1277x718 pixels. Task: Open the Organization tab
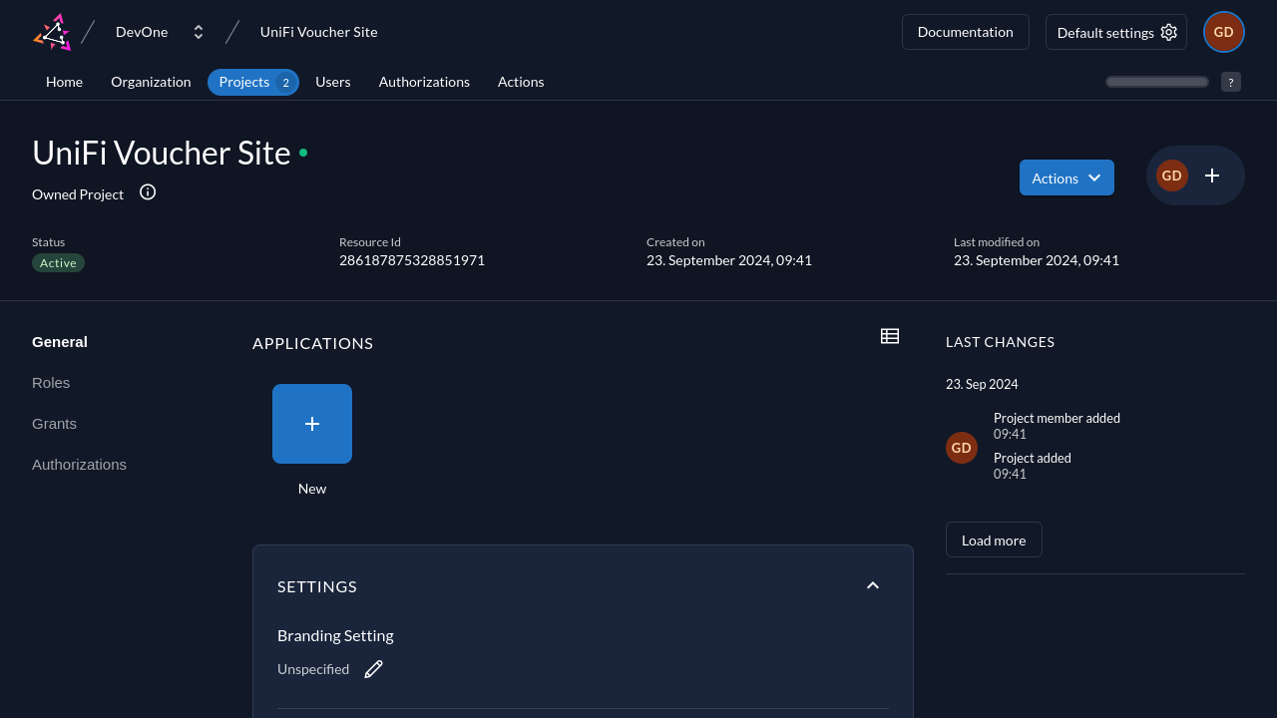pos(151,82)
